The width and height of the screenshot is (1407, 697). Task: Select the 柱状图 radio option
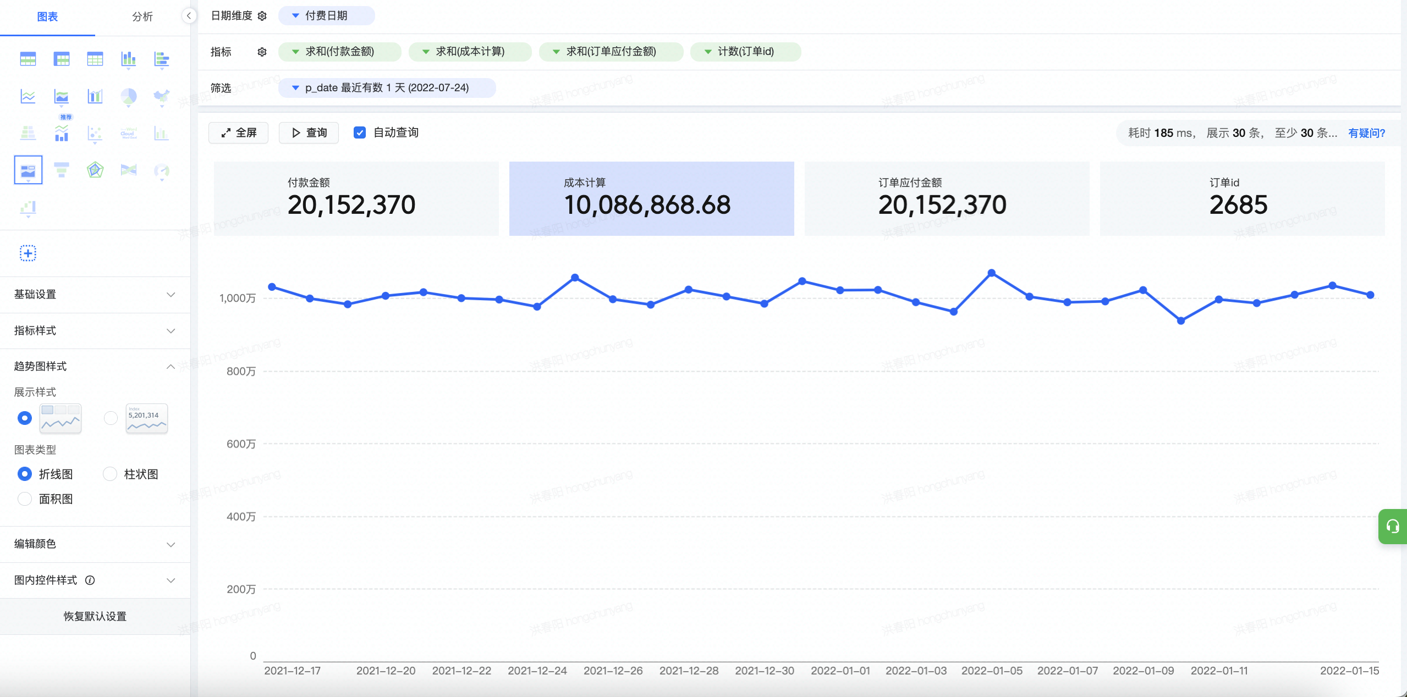[x=110, y=474]
